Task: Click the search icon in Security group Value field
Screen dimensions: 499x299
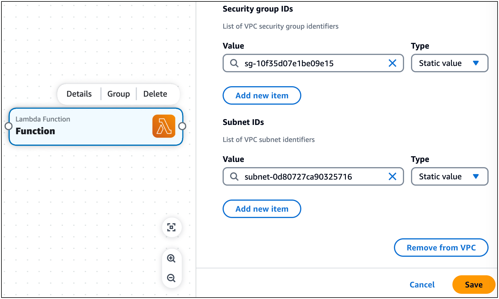Action: [234, 63]
